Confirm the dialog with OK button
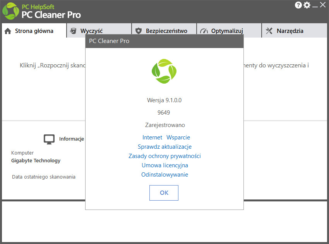329x244 pixels. 164,193
